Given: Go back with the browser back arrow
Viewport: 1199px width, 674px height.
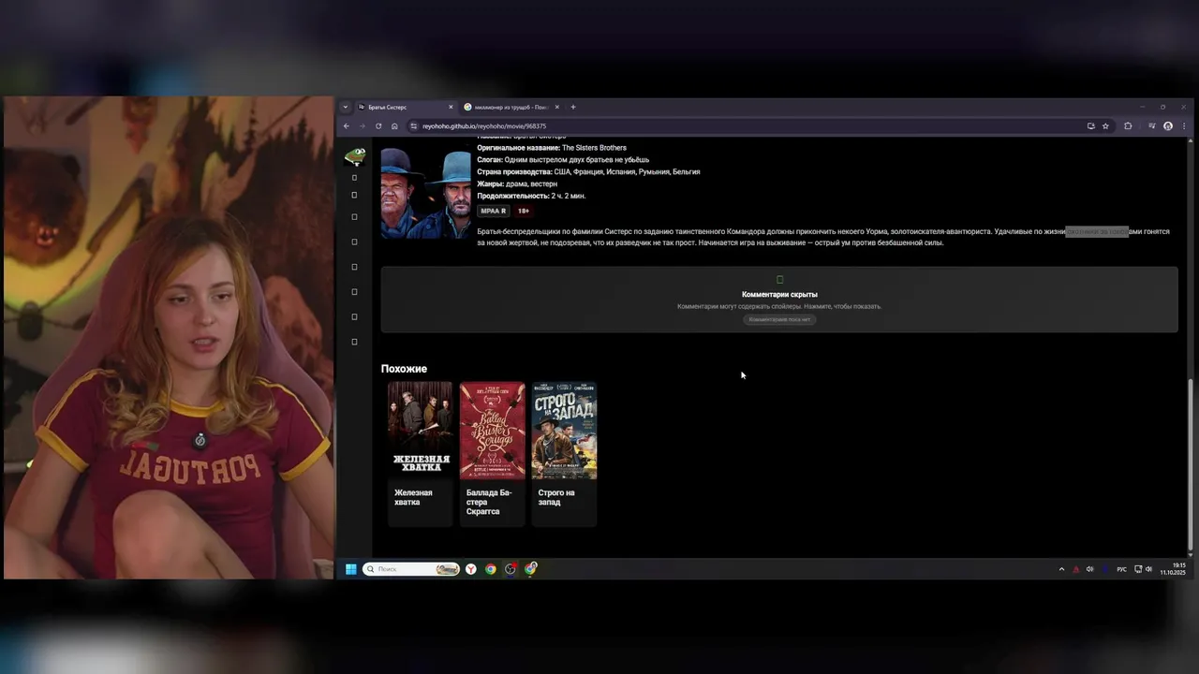Looking at the screenshot, I should (347, 126).
